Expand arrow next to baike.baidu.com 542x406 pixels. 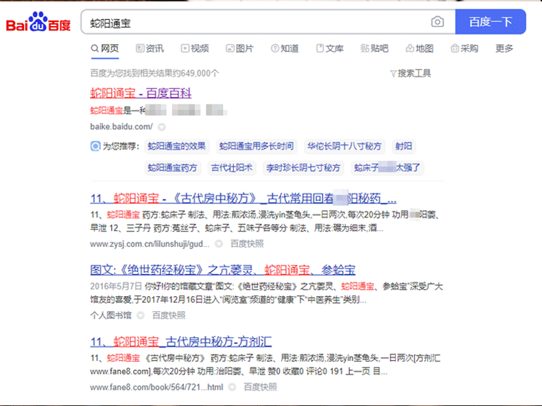[x=161, y=127]
